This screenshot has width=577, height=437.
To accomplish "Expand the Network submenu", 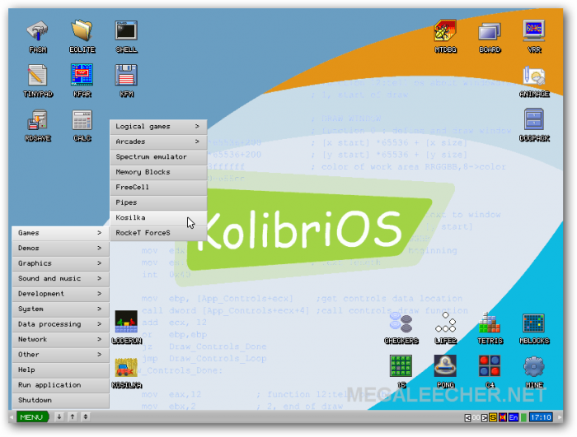I will click(61, 339).
